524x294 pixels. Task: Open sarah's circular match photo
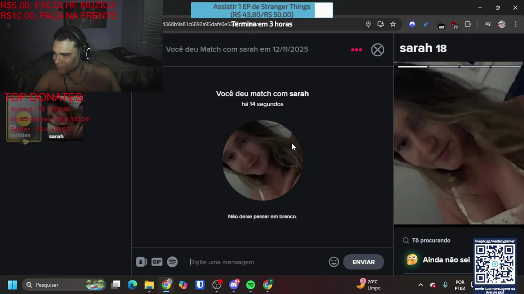tap(262, 160)
